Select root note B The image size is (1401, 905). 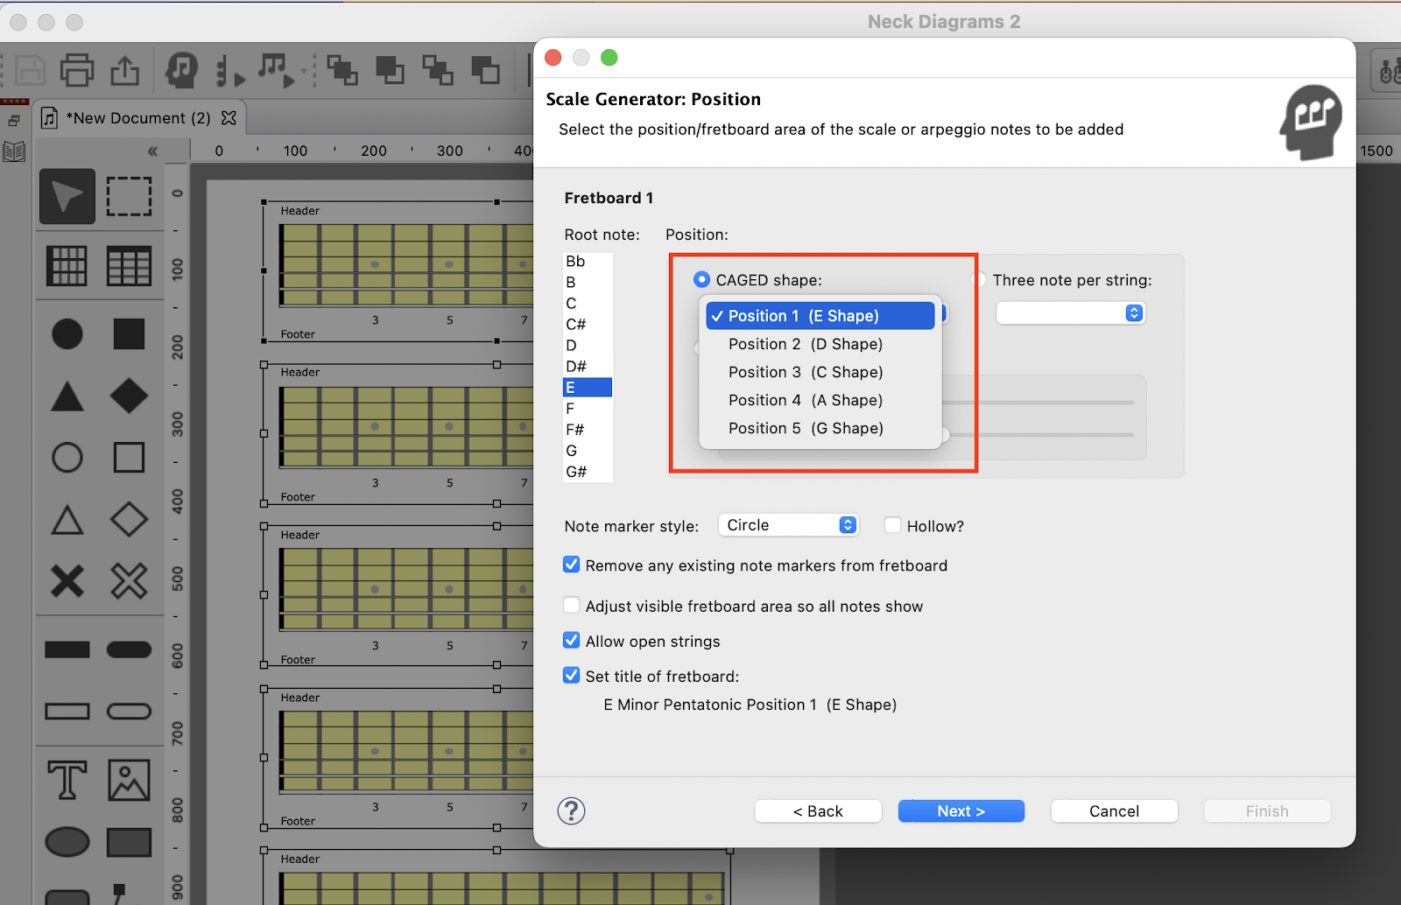(588, 282)
